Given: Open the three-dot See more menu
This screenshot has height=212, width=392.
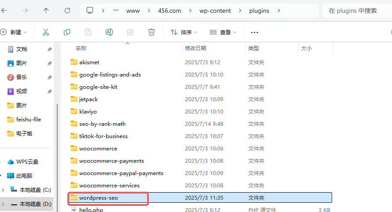Looking at the screenshot, I should 254,32.
